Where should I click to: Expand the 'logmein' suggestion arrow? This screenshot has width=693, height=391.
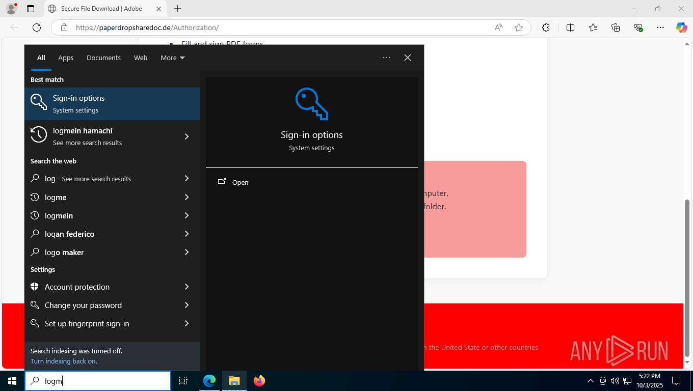[186, 215]
